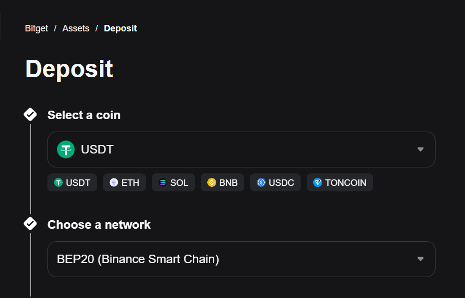Click the Select a coin step checkmark
This screenshot has height=298, width=465.
pos(30,115)
